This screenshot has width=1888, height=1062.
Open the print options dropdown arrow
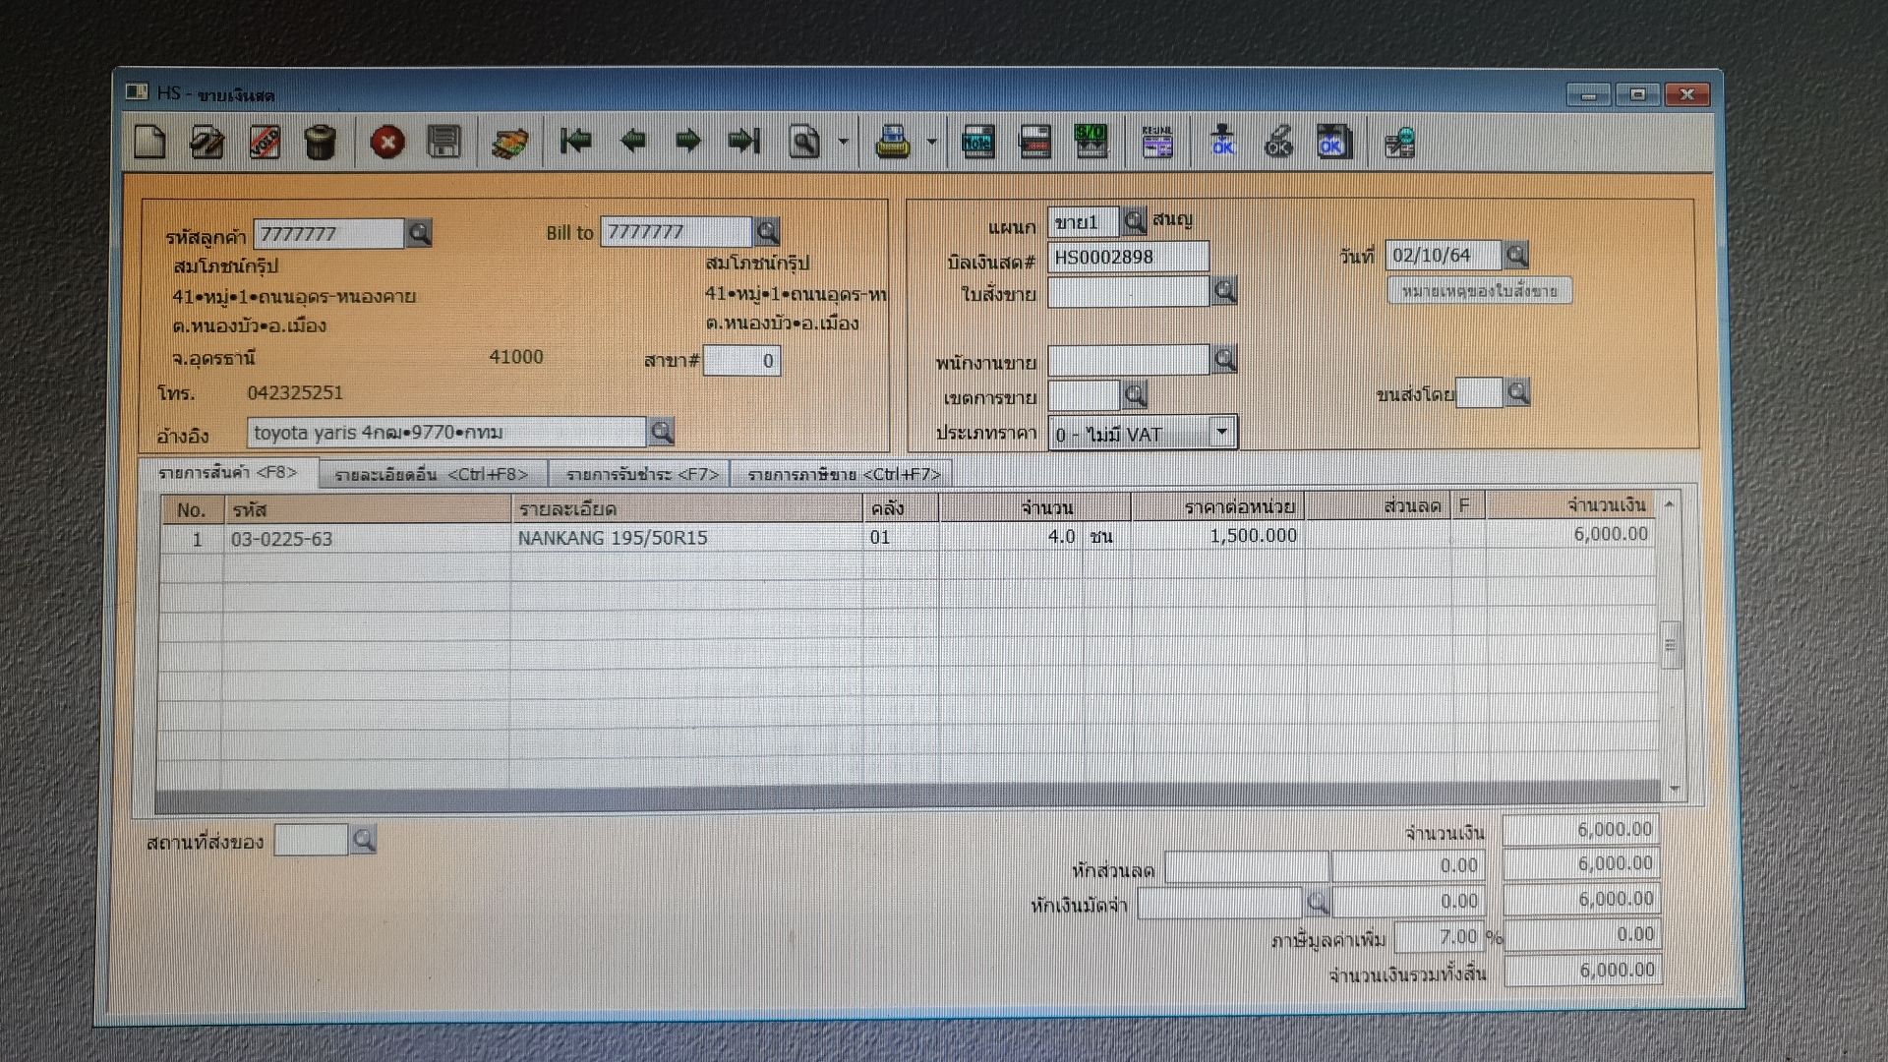[x=931, y=143]
